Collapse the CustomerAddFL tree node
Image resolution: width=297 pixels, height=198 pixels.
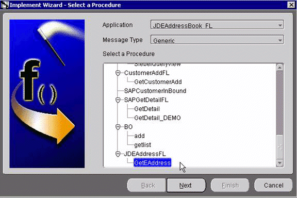click(x=118, y=73)
